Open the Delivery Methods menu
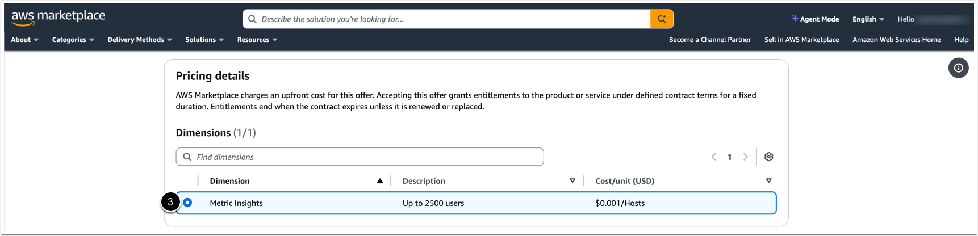 tap(140, 40)
